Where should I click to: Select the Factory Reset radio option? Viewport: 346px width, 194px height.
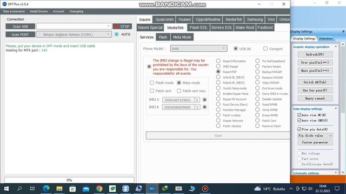tap(257, 66)
